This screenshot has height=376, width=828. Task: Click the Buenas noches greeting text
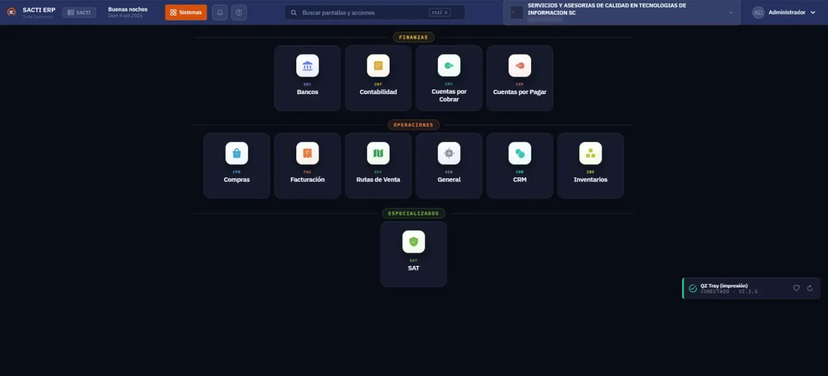128,9
